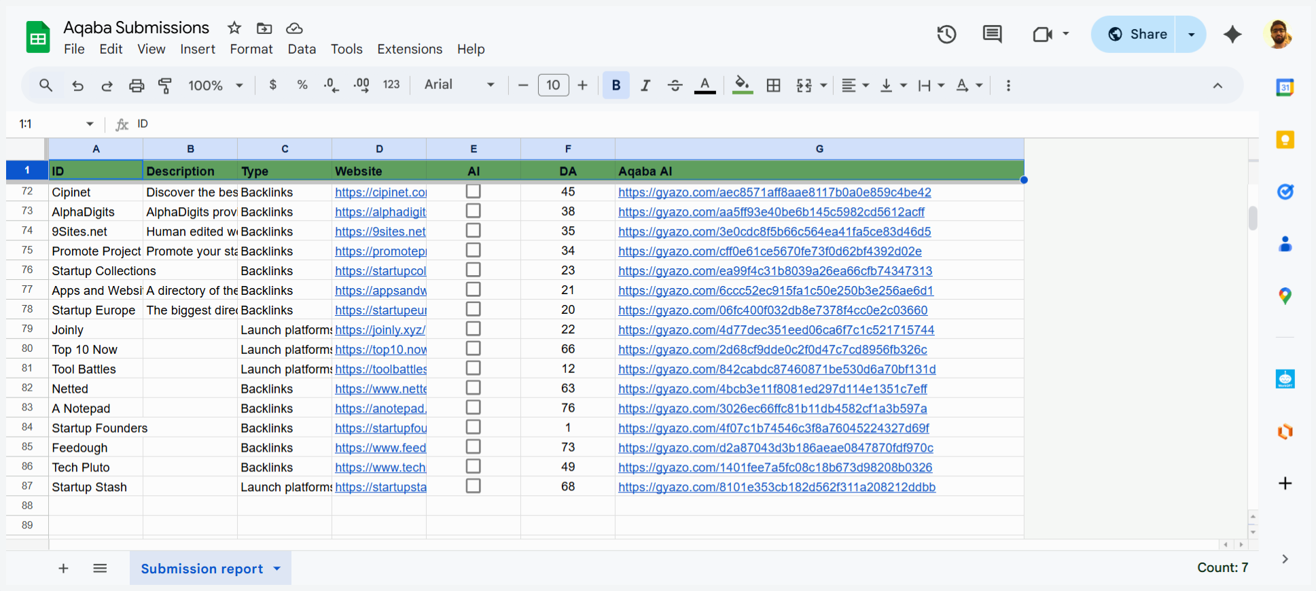Screen dimensions: 1316x591
Task: Open the Share options dropdown arrow
Action: click(1191, 34)
